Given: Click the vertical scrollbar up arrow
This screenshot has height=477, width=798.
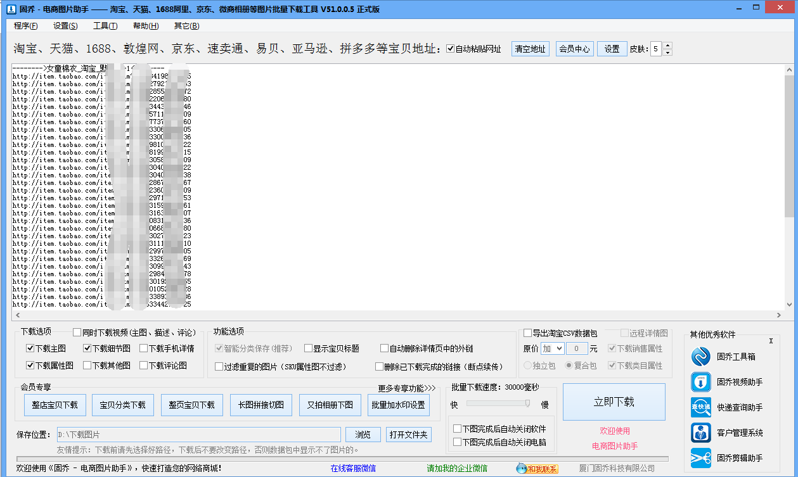Looking at the screenshot, I should click(789, 69).
